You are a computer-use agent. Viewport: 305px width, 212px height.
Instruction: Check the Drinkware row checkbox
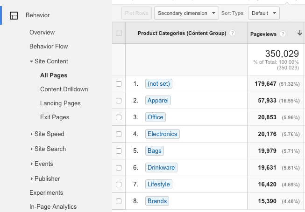[x=119, y=168]
